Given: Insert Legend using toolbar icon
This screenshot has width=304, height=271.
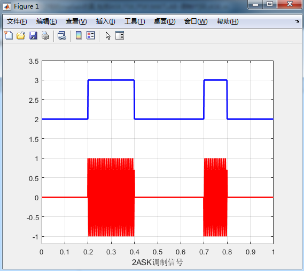Looking at the screenshot, I should pyautogui.click(x=91, y=35).
